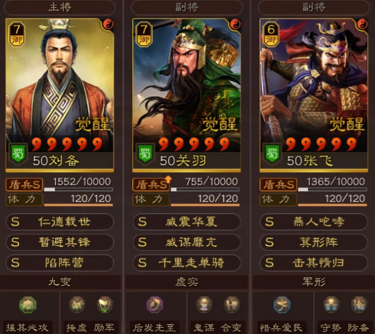The width and height of the screenshot is (375, 334).
Task: Select the 防备 icon
Action: [359, 305]
